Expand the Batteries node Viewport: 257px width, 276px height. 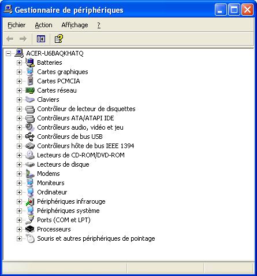19,62
